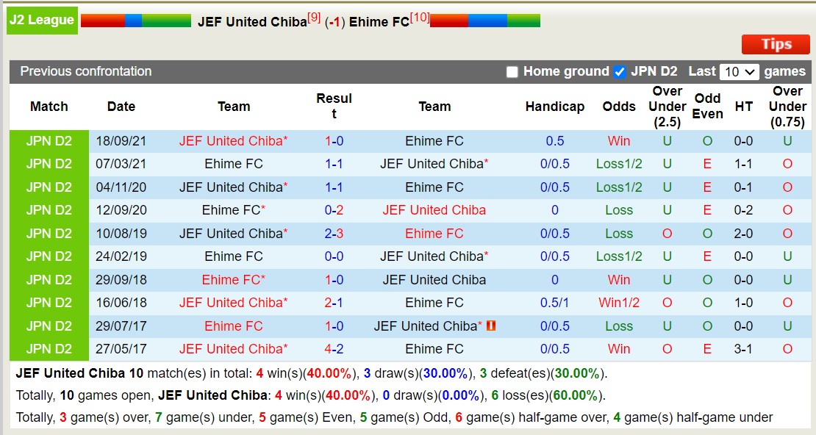Click the Tips button
The height and width of the screenshot is (435, 816).
tap(776, 44)
